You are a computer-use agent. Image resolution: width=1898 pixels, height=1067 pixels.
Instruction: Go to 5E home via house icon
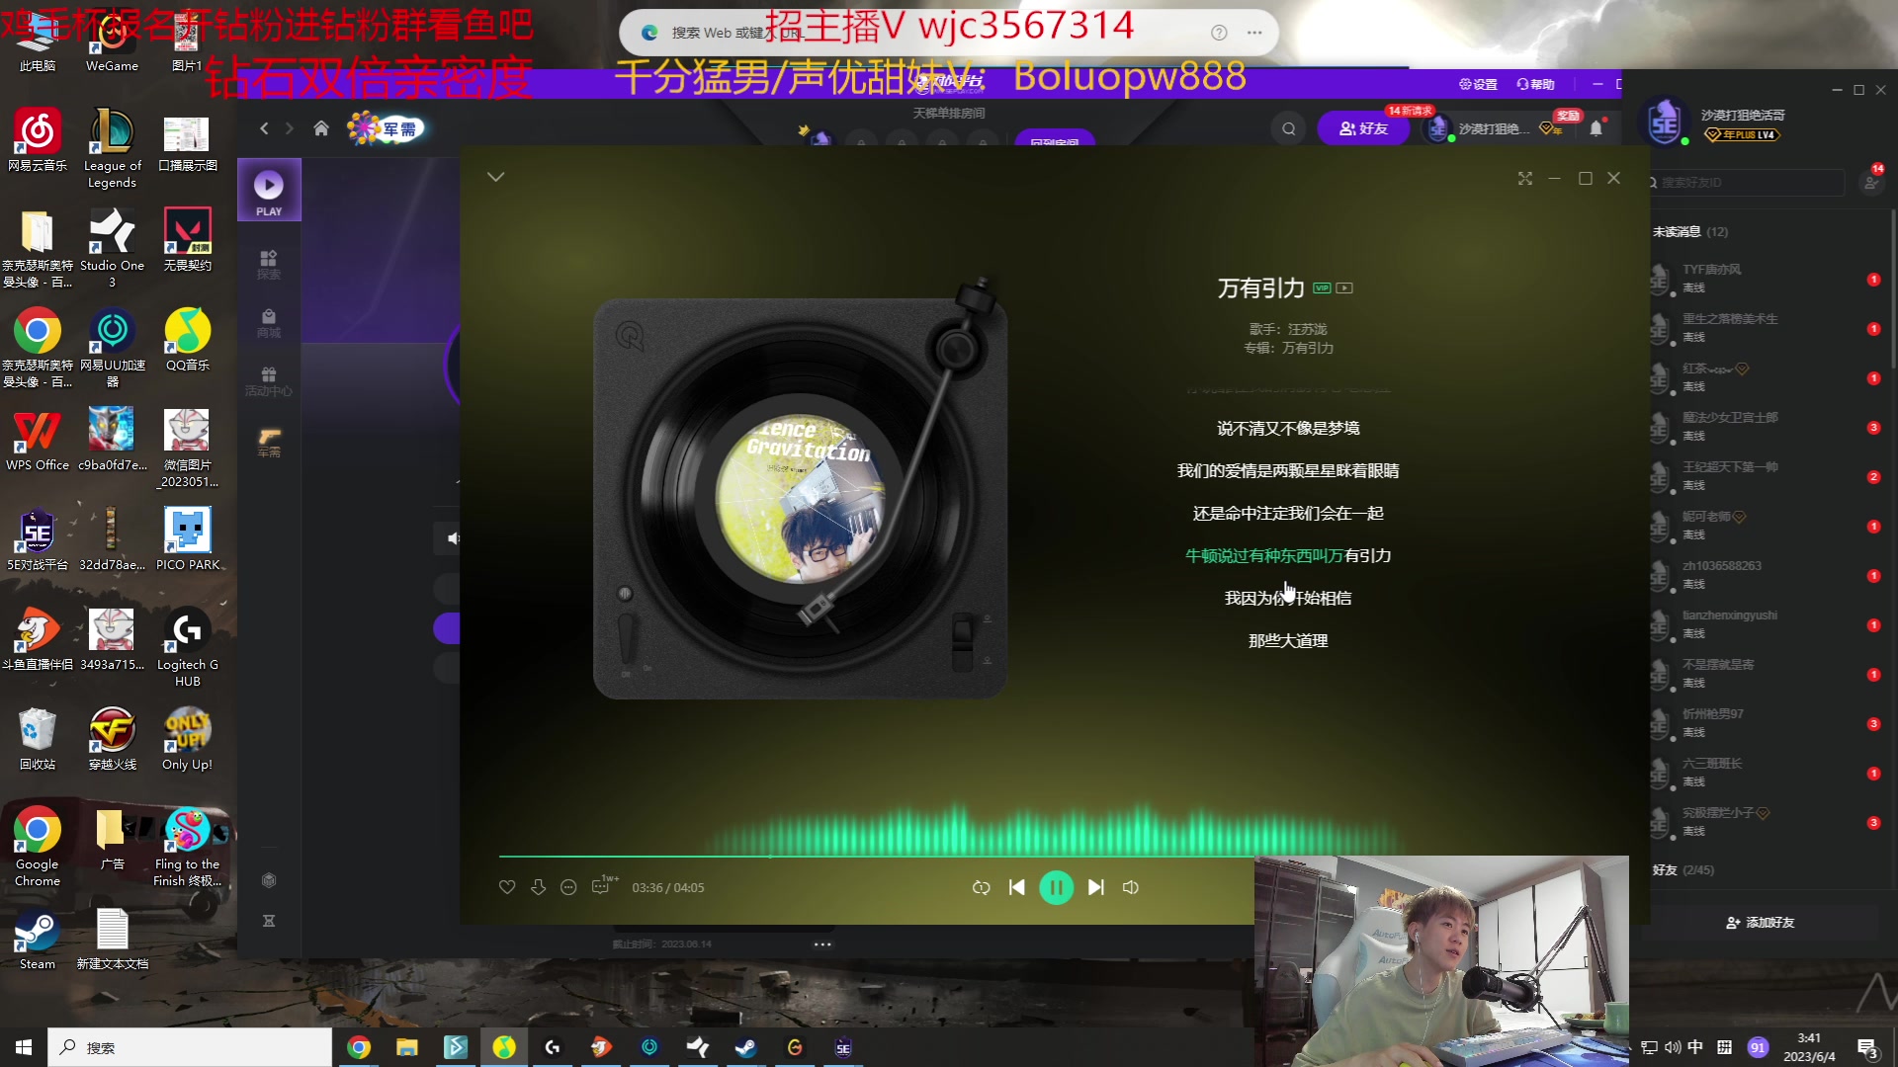pos(321,128)
